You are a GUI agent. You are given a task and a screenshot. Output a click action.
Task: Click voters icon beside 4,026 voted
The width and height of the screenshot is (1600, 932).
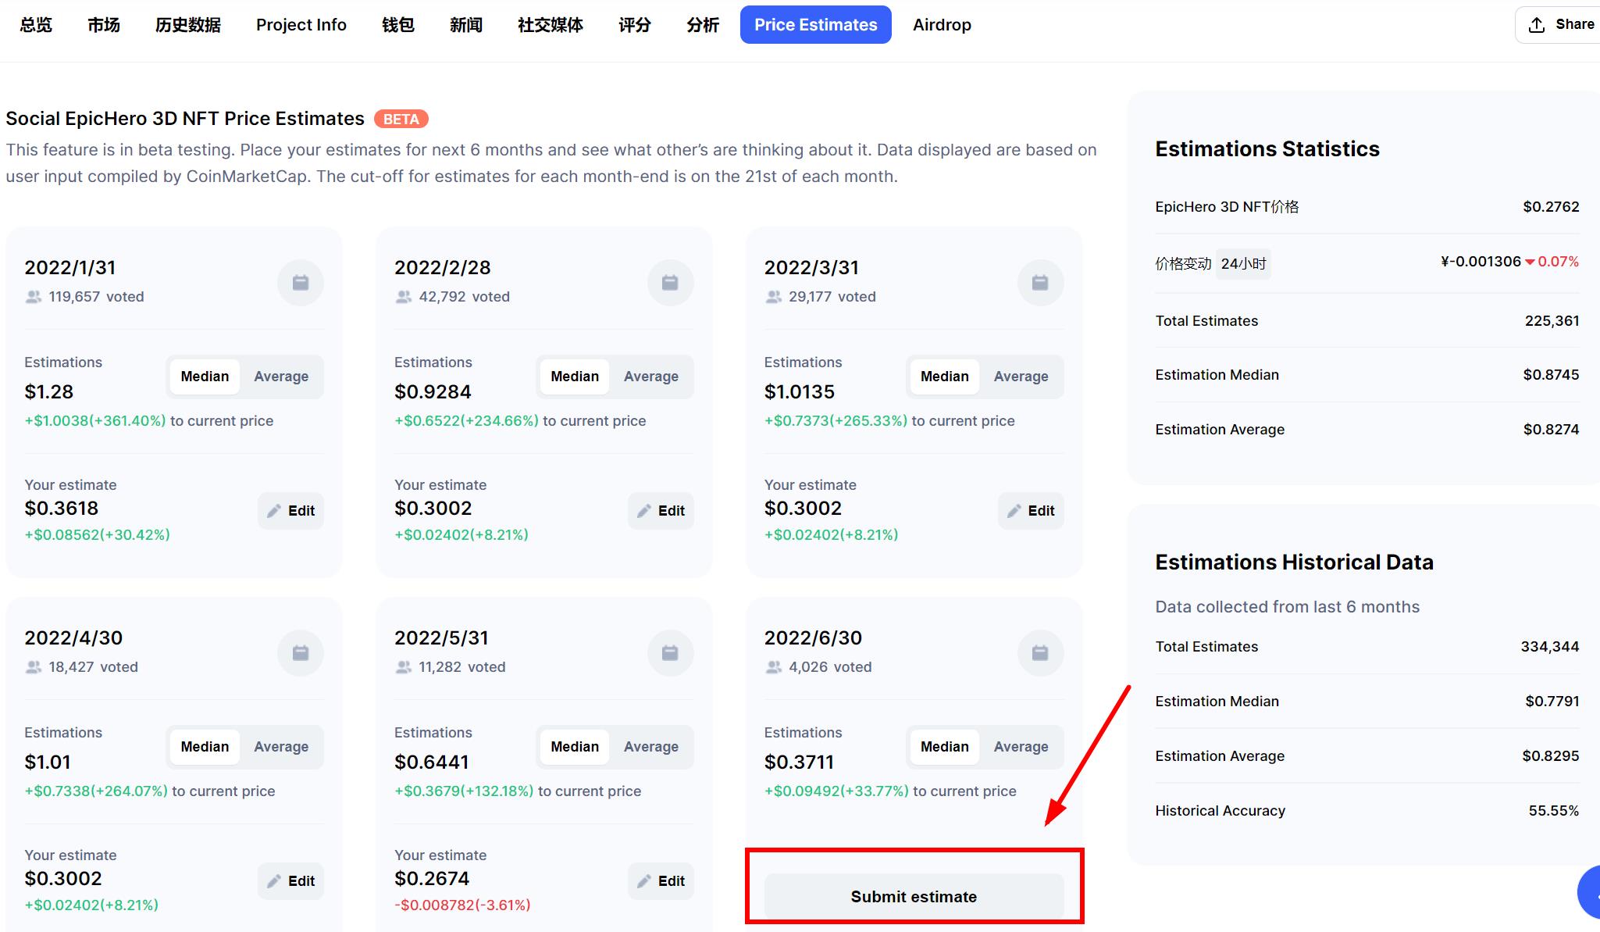(x=774, y=667)
